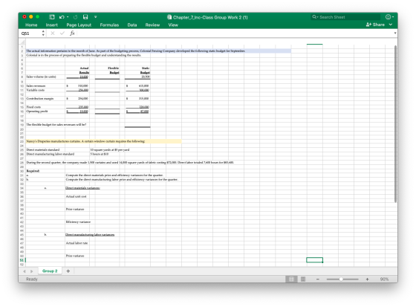Click the Redo icon
416x307 pixels.
tap(75, 17)
